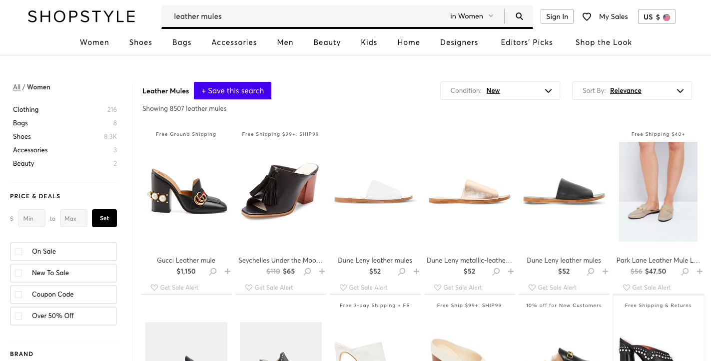Screen dimensions: 711x361
Task: Open Shop the Look menu
Action: point(604,42)
